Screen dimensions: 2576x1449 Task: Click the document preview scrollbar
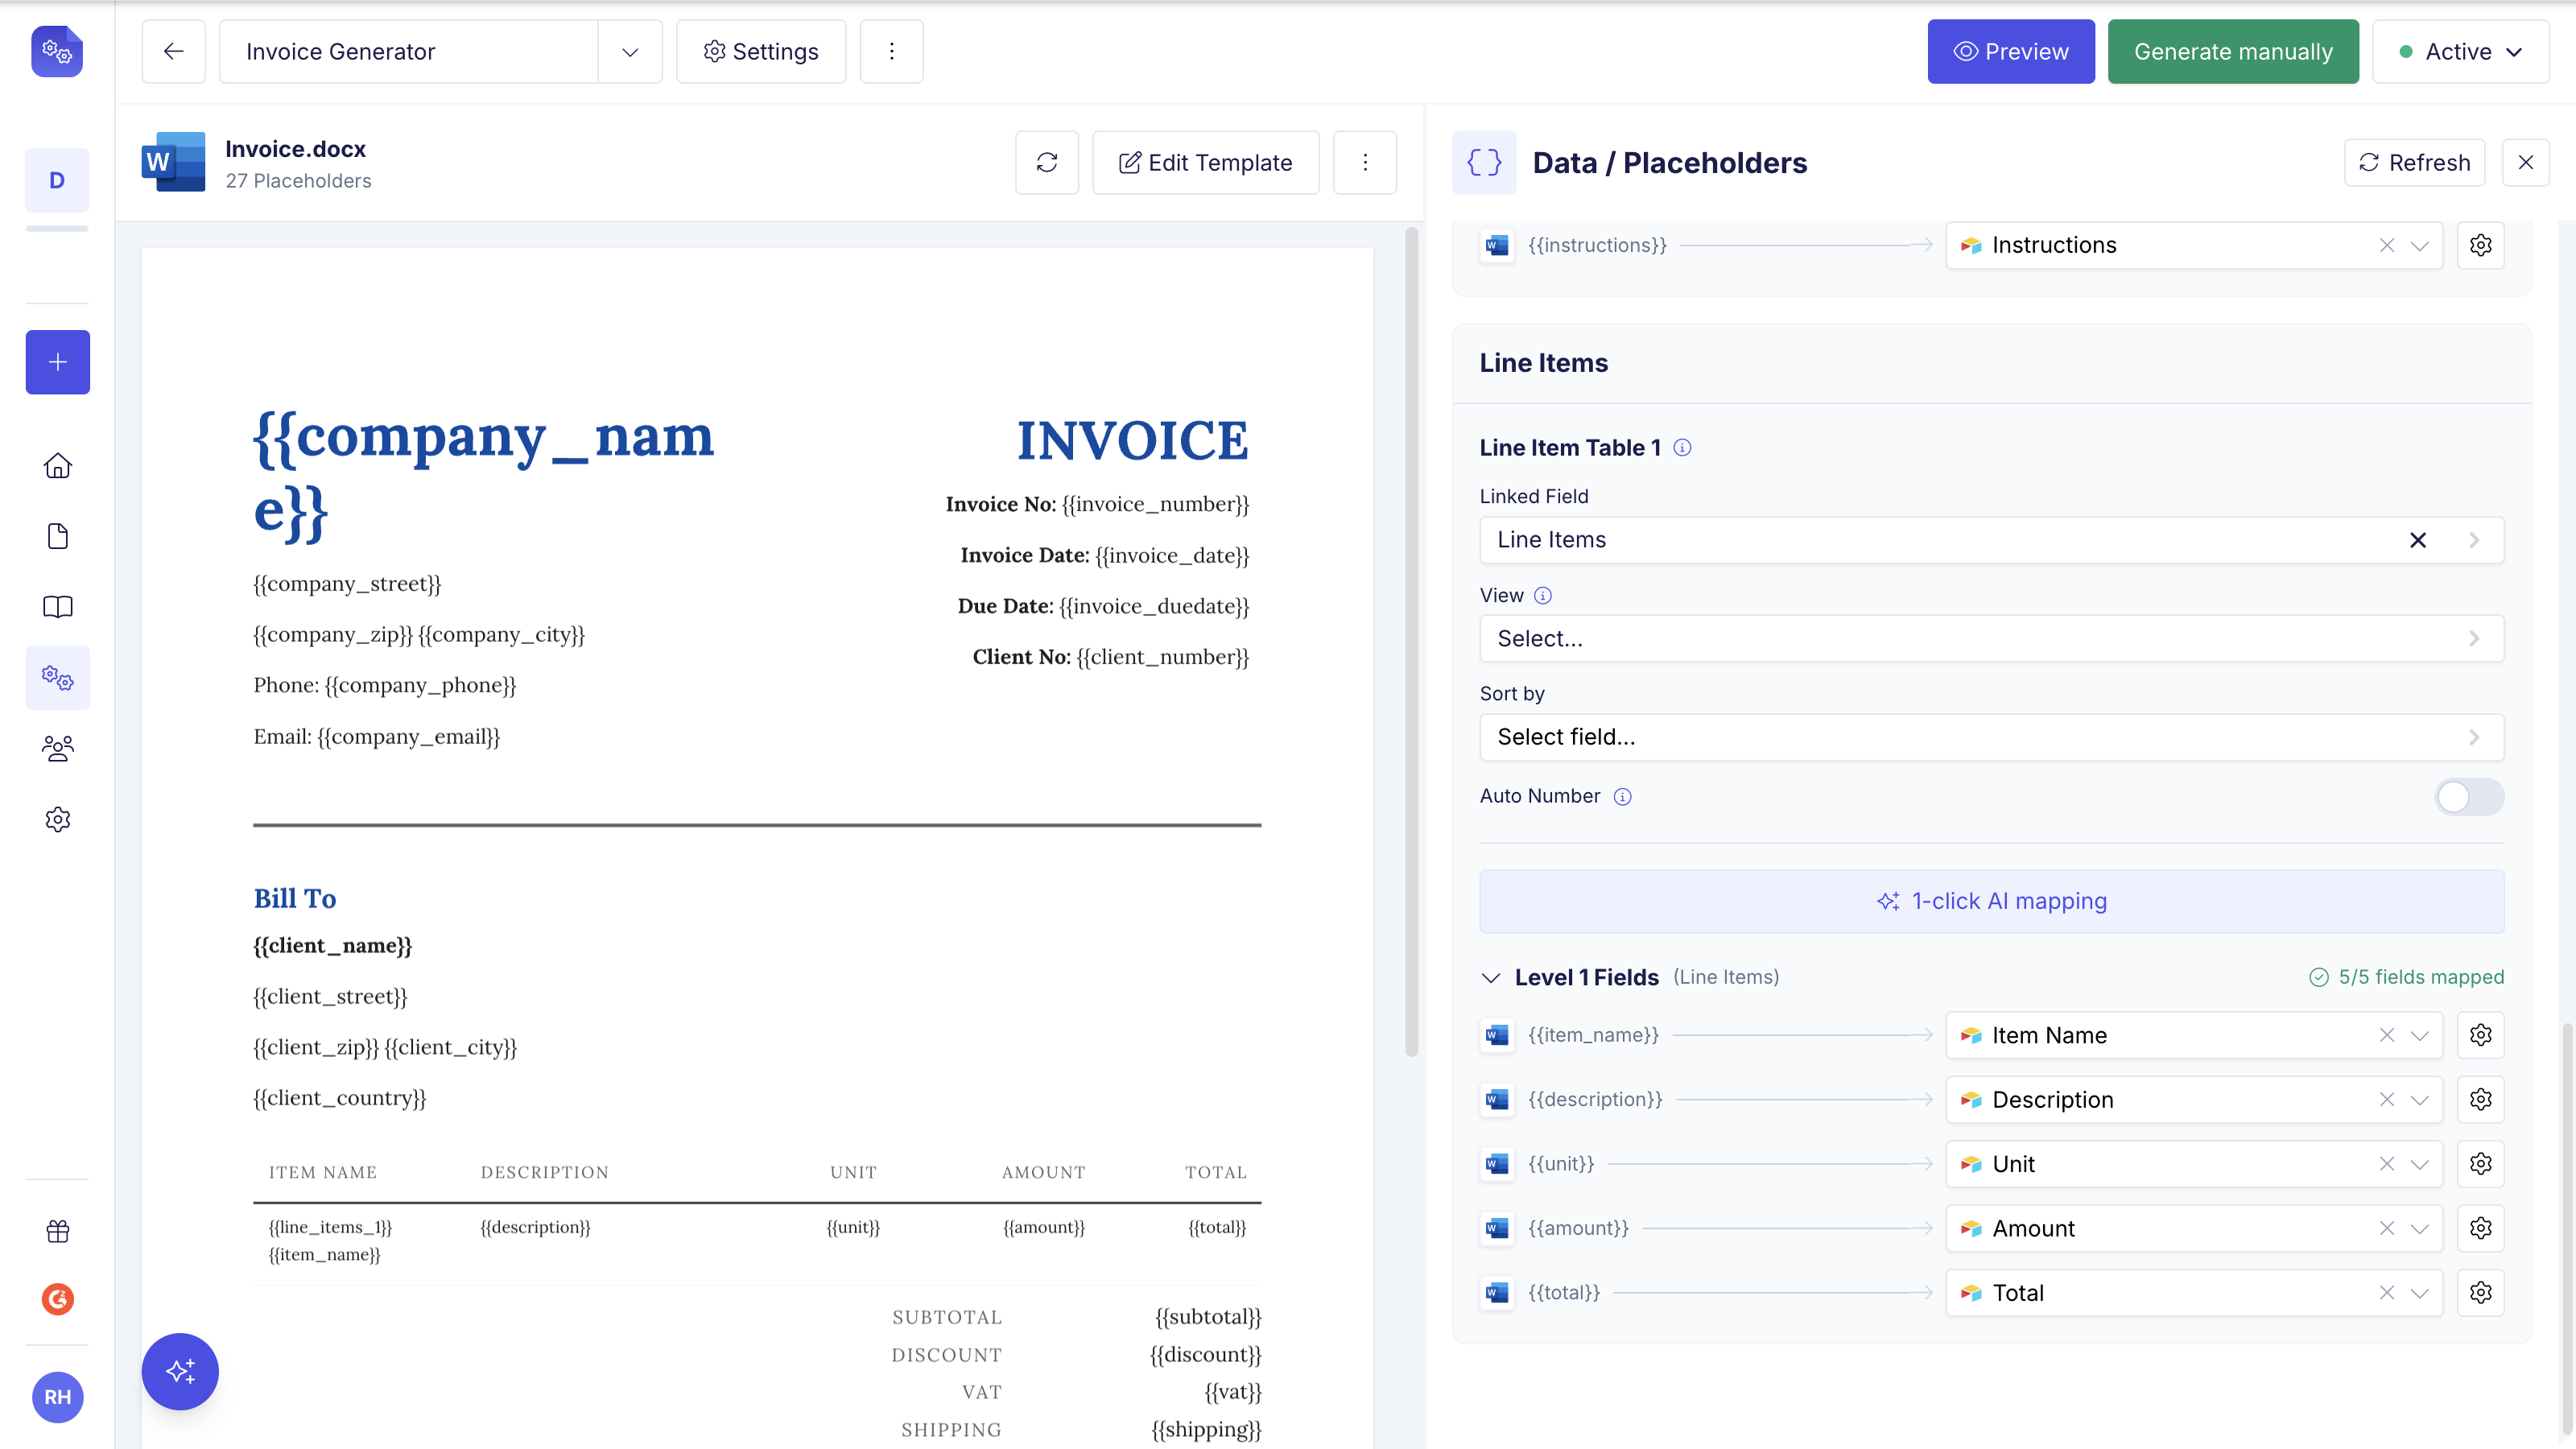pos(1411,642)
